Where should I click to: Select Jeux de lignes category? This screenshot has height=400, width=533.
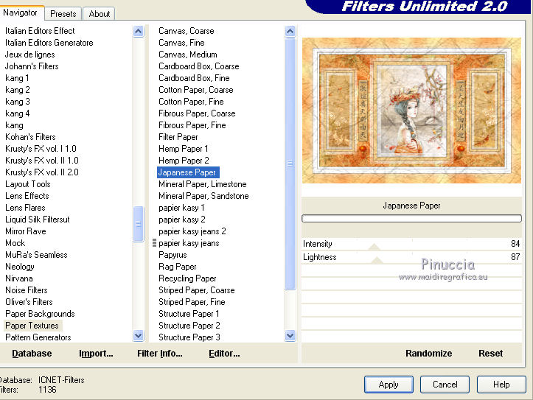click(30, 55)
